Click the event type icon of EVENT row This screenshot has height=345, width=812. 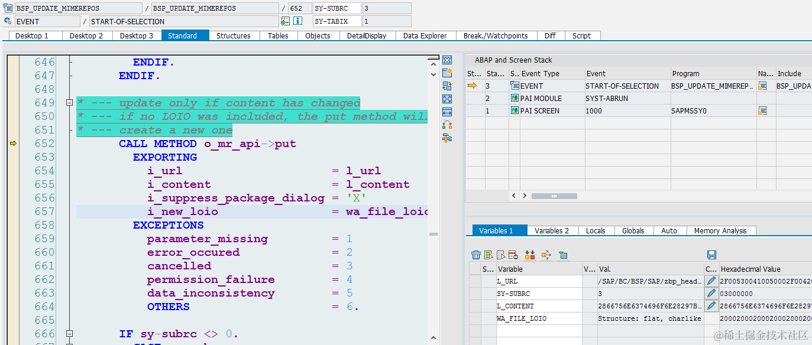point(515,86)
